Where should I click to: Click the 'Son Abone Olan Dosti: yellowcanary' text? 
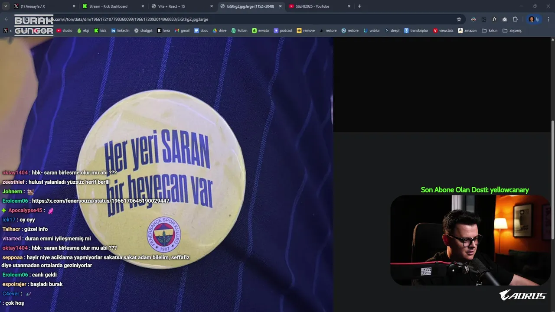point(475,190)
